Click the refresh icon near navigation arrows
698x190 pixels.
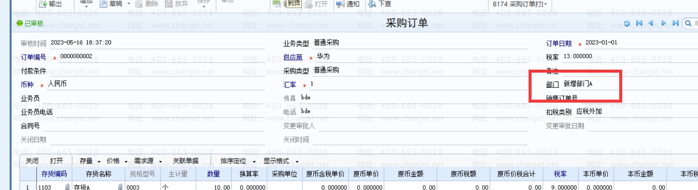(627, 23)
